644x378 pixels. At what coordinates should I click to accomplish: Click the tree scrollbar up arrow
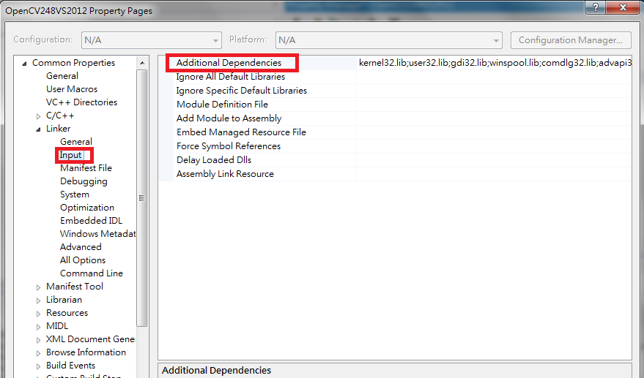click(x=142, y=63)
